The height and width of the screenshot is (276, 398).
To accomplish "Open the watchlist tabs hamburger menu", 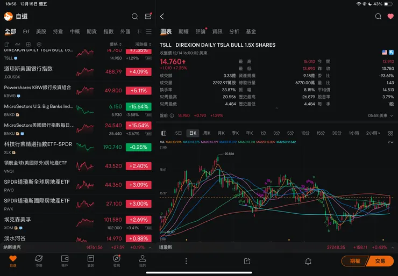I will click(x=149, y=32).
